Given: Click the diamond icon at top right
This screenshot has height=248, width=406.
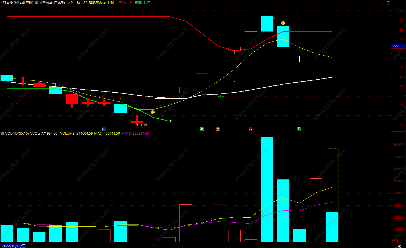Looking at the screenshot, I should (383, 3).
